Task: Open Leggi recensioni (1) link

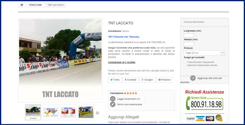Action: coord(128,99)
